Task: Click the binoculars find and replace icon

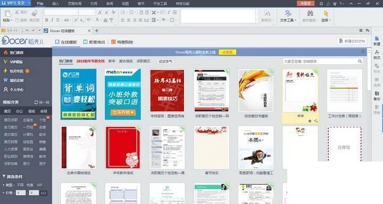Action: click(x=310, y=13)
